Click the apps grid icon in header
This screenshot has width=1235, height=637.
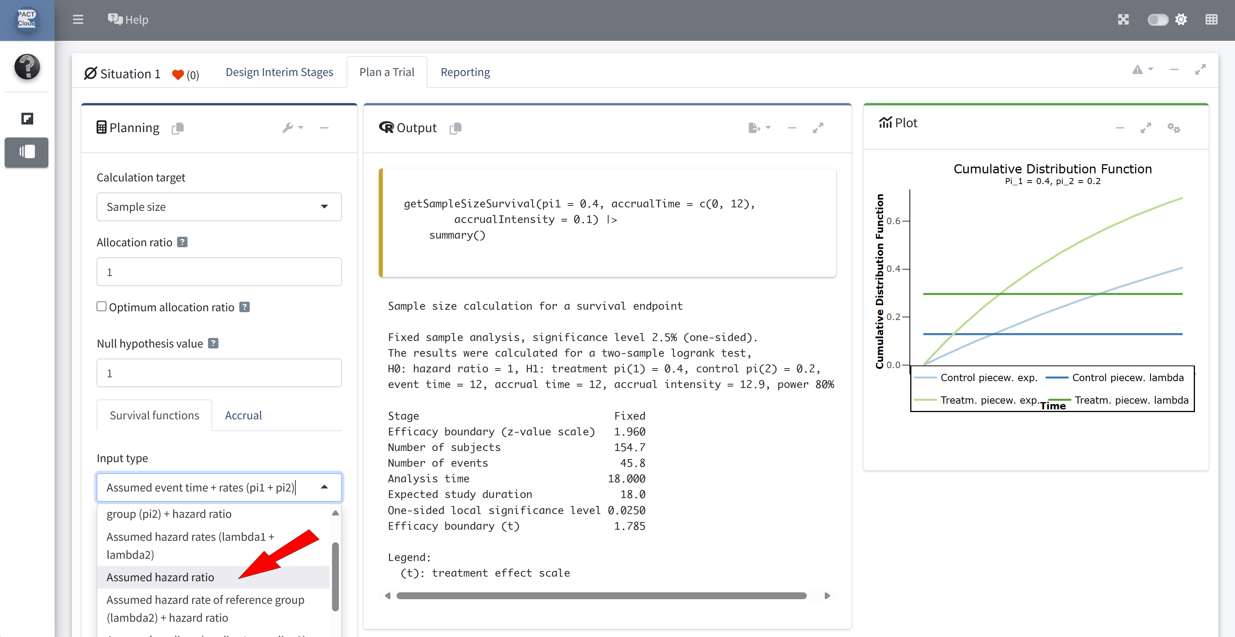pyautogui.click(x=1211, y=19)
